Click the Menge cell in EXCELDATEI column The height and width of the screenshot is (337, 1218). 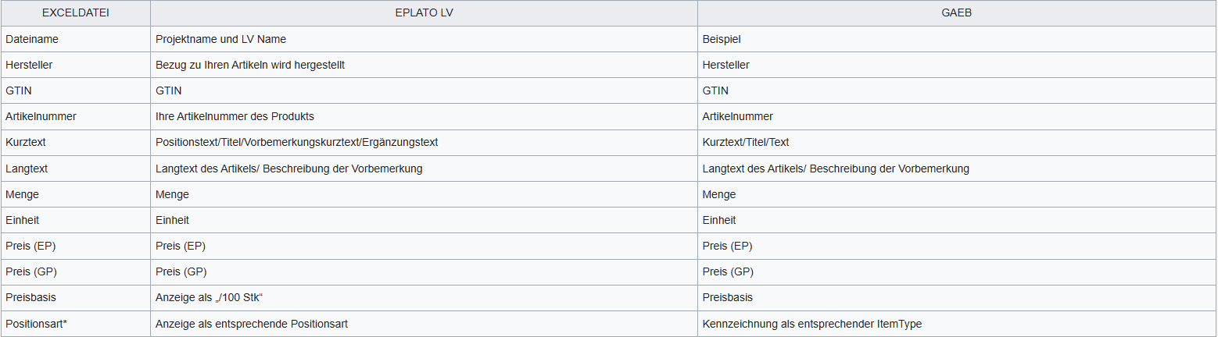click(x=22, y=194)
